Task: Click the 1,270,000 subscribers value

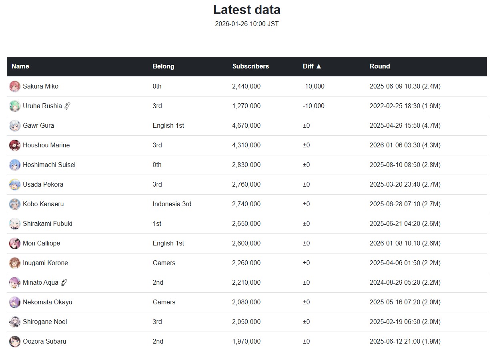Action: click(246, 106)
